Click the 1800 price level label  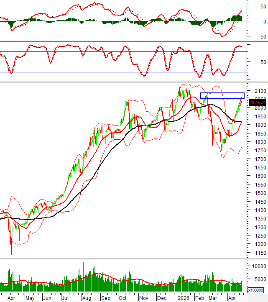[x=255, y=143]
